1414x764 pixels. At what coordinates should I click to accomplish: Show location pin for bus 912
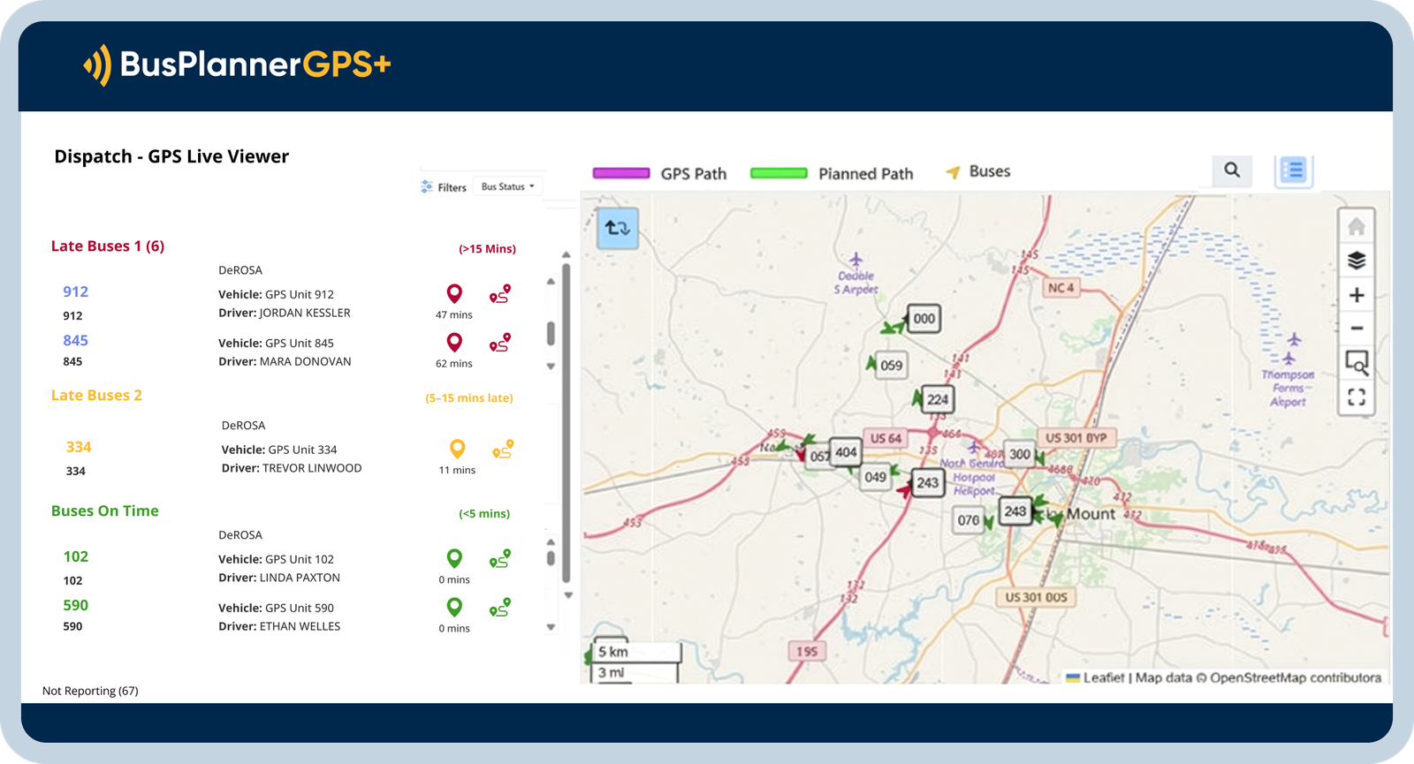tap(454, 294)
